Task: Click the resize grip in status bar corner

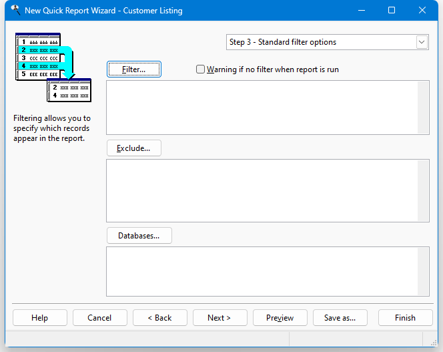Action: coord(434,343)
